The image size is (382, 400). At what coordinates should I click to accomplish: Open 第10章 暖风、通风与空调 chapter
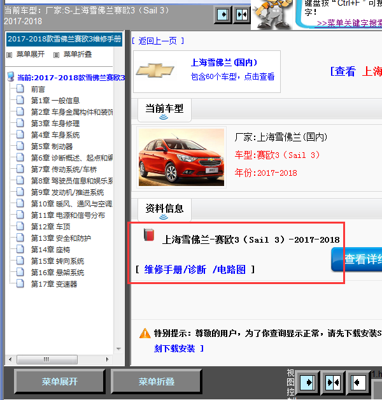(72, 204)
